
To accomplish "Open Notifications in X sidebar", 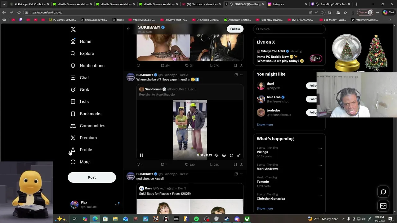I will point(87,66).
